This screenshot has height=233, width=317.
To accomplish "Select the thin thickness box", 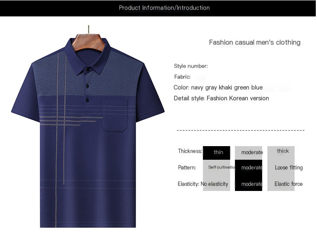I will [x=216, y=153].
